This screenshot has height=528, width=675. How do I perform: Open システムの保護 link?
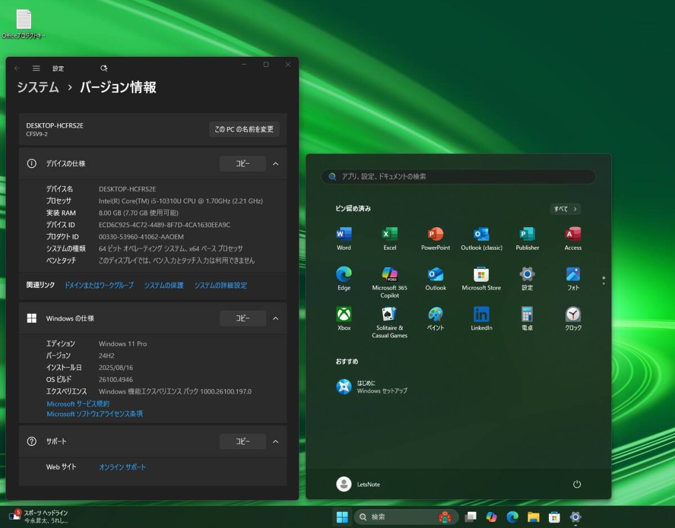[x=164, y=285]
